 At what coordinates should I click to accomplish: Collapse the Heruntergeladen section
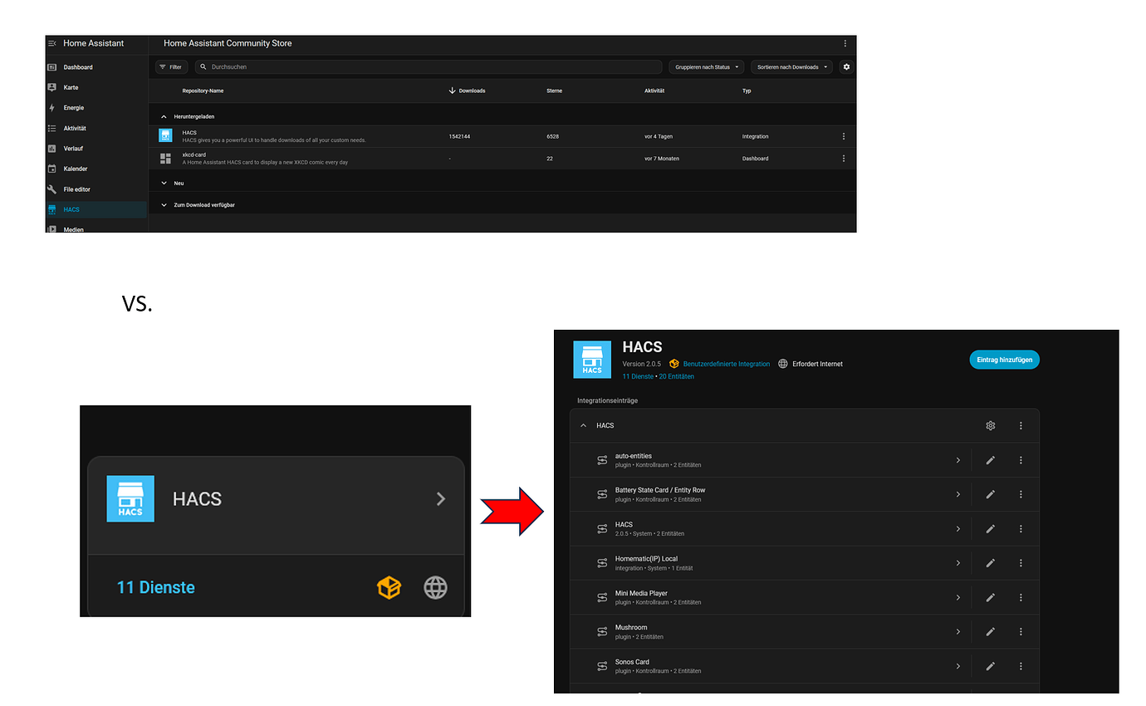(x=164, y=116)
